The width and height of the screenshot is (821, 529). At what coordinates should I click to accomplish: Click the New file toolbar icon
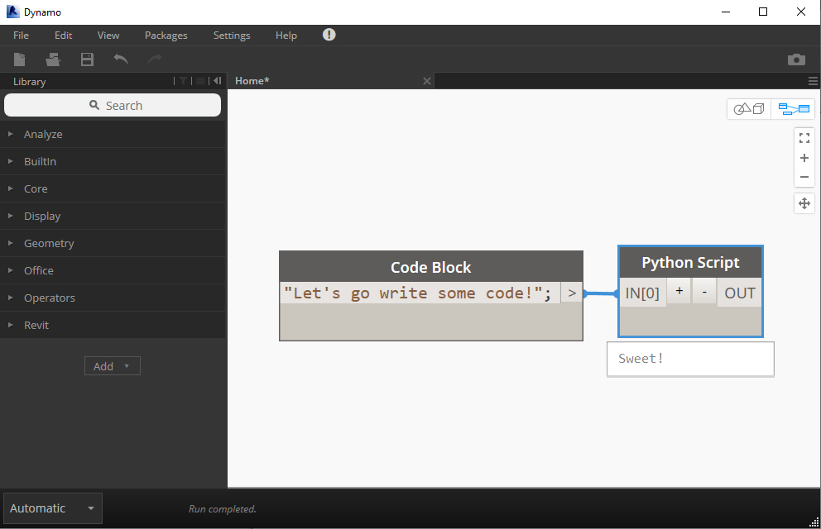pyautogui.click(x=19, y=60)
